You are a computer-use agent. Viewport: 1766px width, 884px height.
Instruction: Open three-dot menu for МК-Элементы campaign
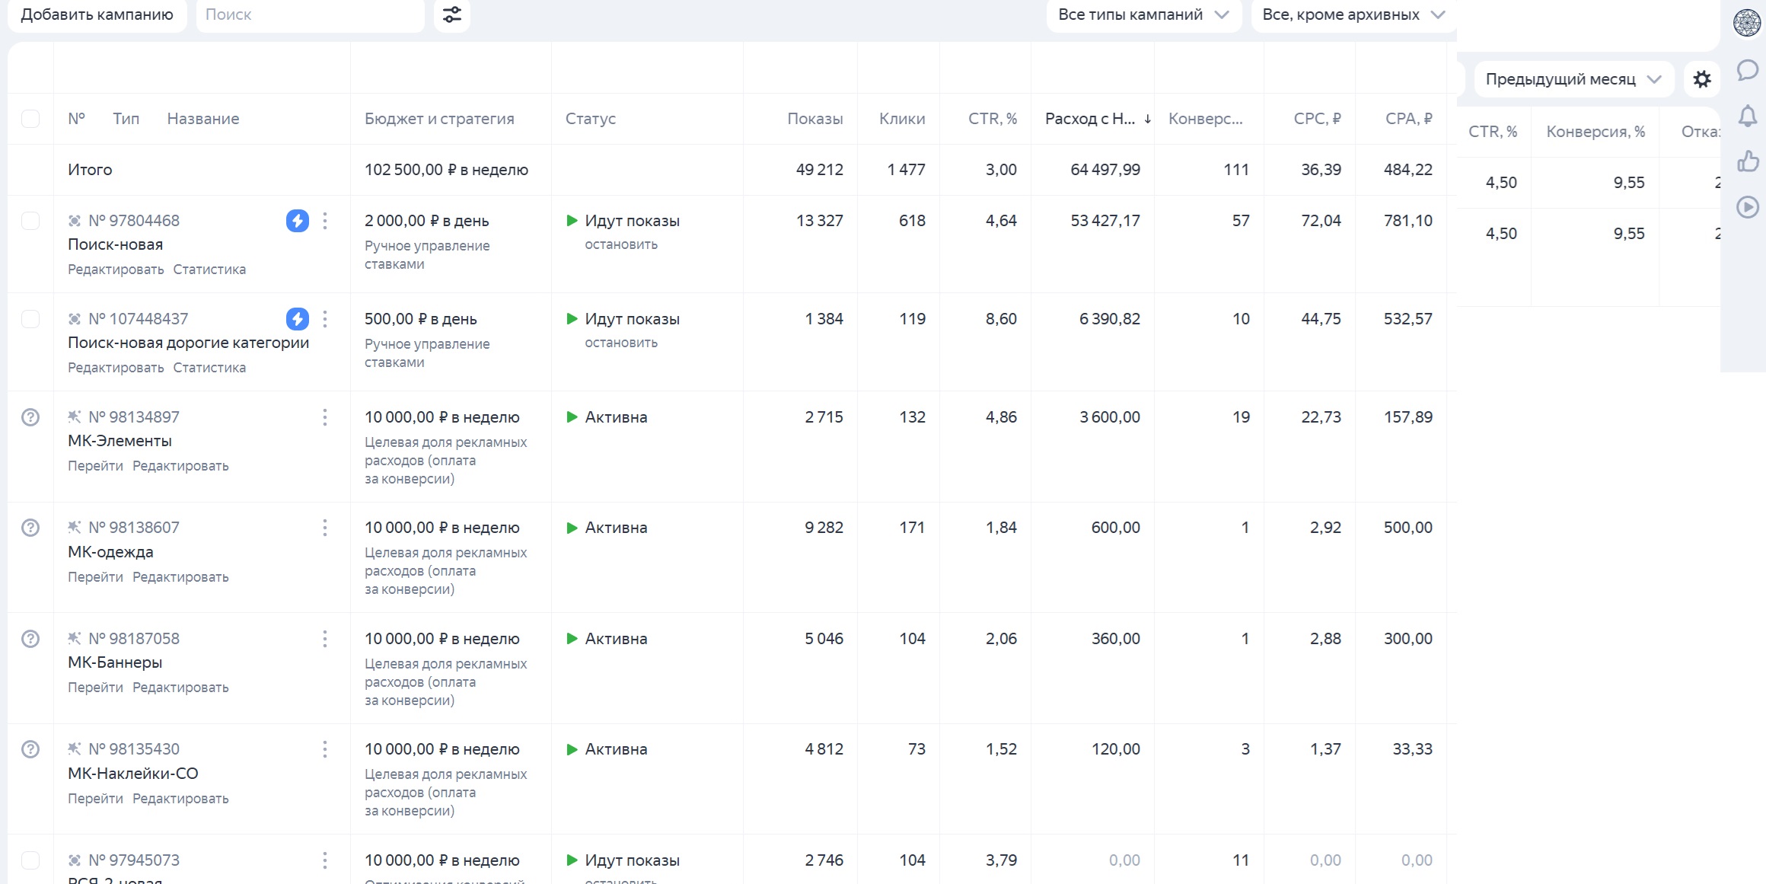coord(325,417)
